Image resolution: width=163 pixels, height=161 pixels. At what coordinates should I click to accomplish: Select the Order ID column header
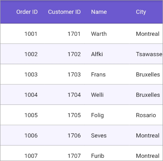click(22, 12)
